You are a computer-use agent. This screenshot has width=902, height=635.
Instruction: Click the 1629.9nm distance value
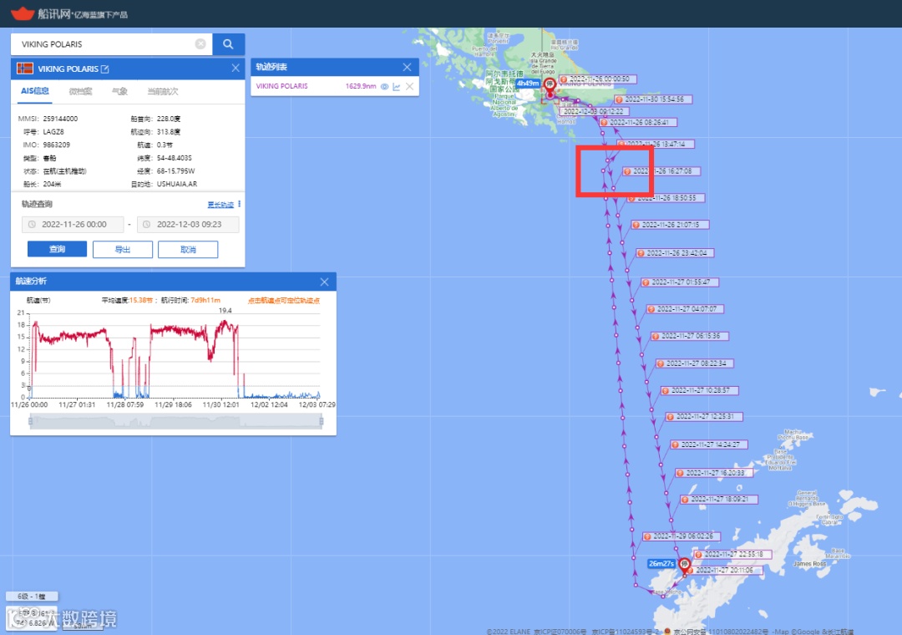[361, 86]
